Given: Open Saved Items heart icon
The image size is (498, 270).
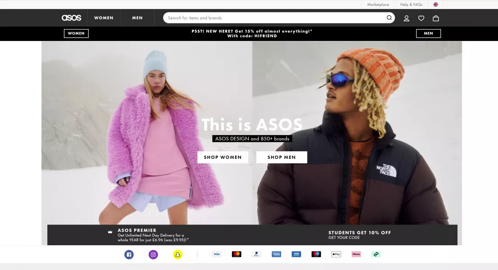Looking at the screenshot, I should [x=421, y=18].
